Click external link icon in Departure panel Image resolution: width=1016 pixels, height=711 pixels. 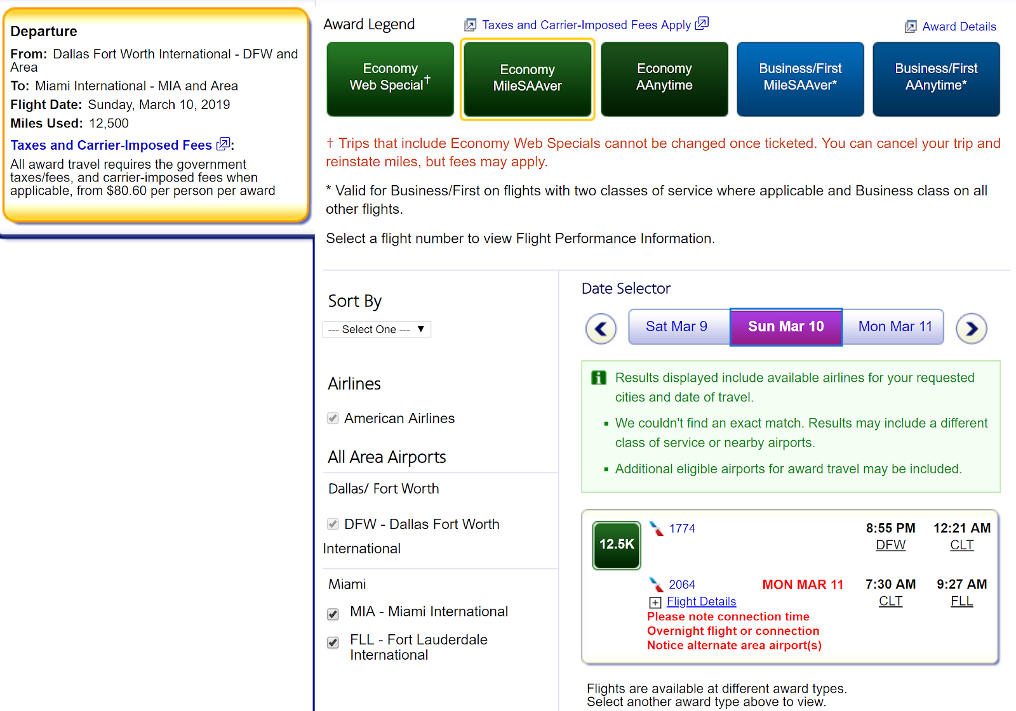click(x=223, y=144)
